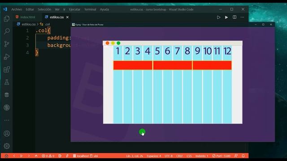Click the status bar left chevron arrow
287x161 pixels.
pos(14,156)
